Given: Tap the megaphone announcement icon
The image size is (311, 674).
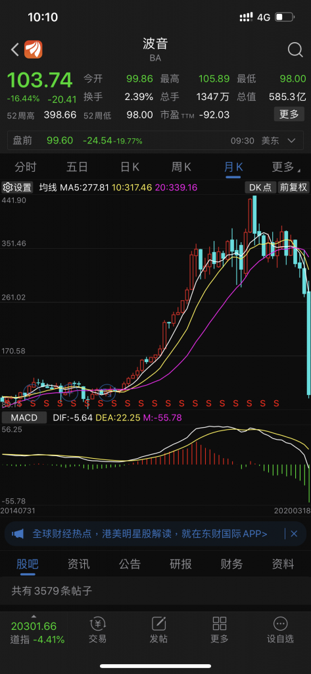Looking at the screenshot, I should point(18,534).
